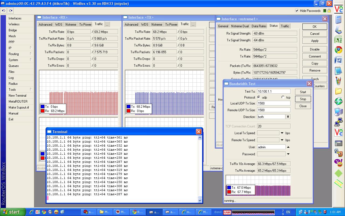This screenshot has width=345, height=216.
Task: Show more tabs in Interface TX window
Action: point(193,24)
